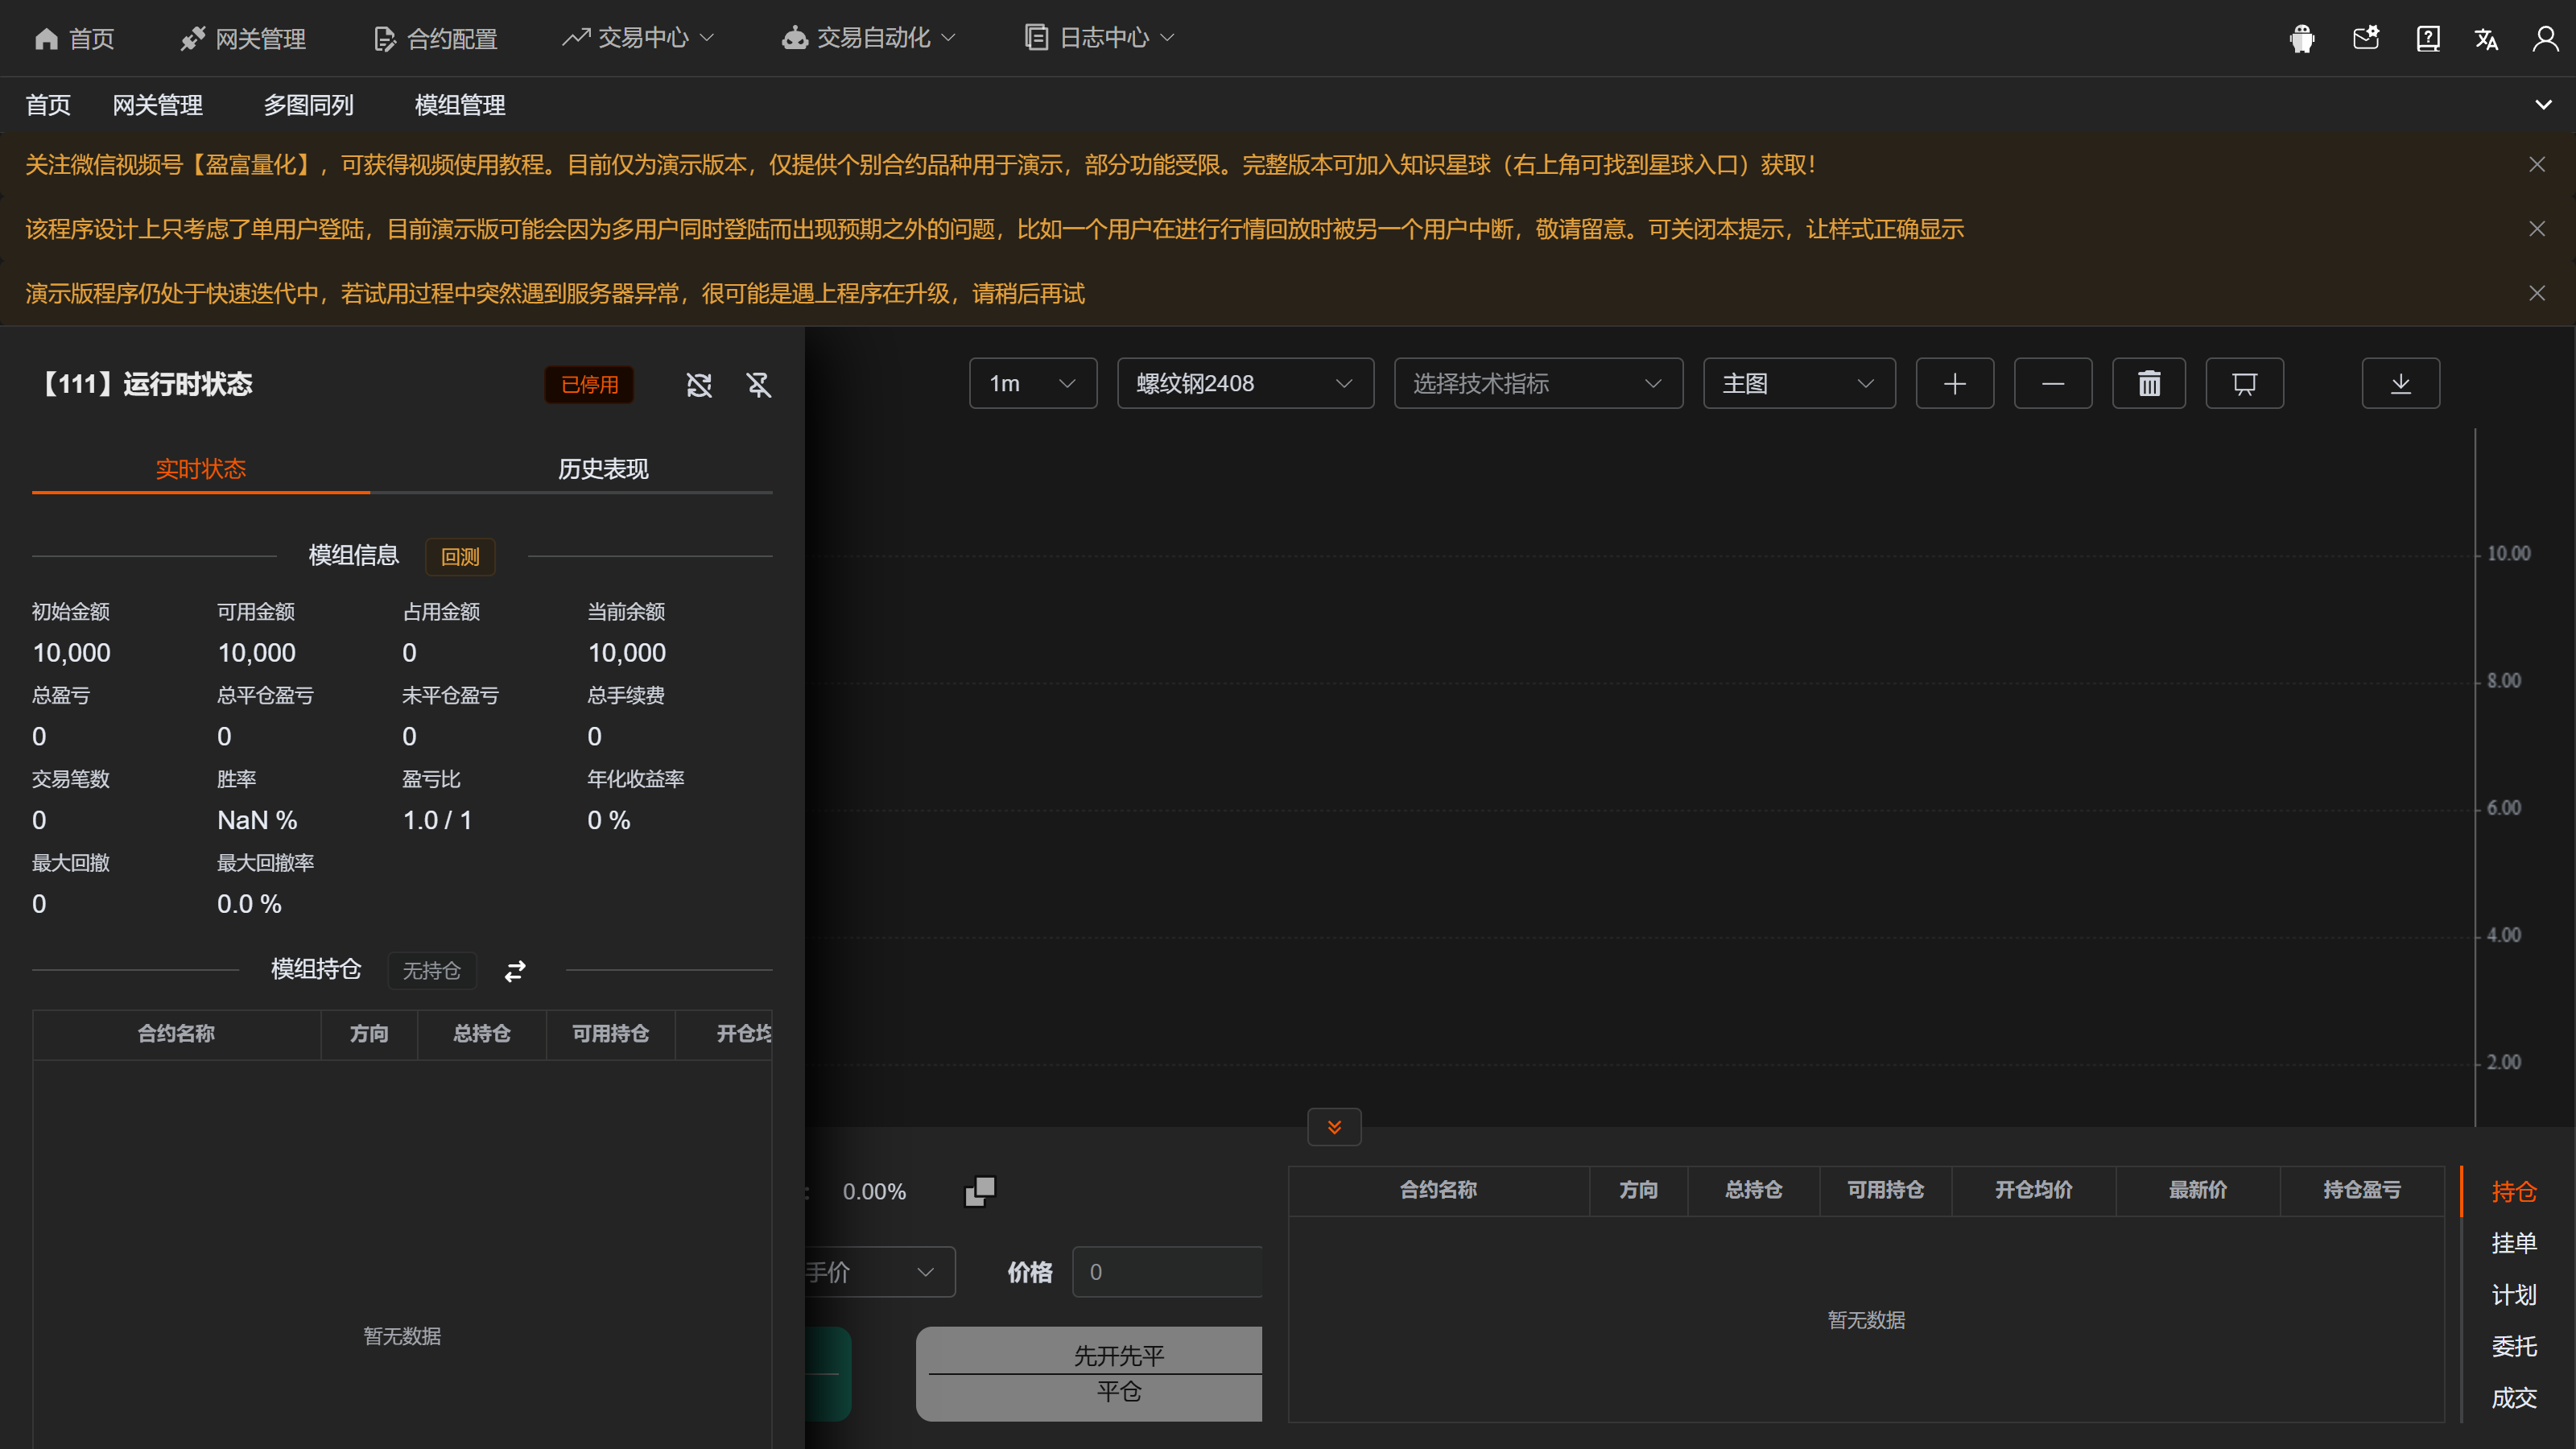
Task: Click 持仓盈亏 column header
Action: 2362,1190
